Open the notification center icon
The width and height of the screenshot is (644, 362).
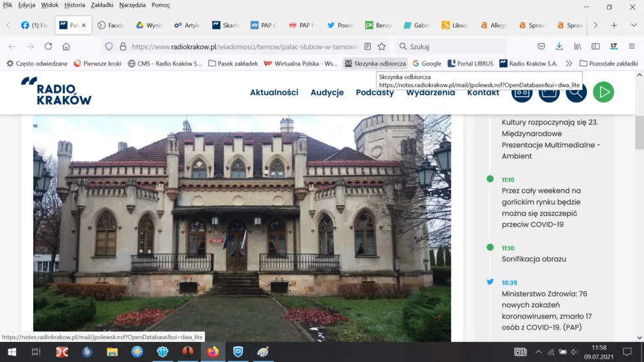[627, 352]
